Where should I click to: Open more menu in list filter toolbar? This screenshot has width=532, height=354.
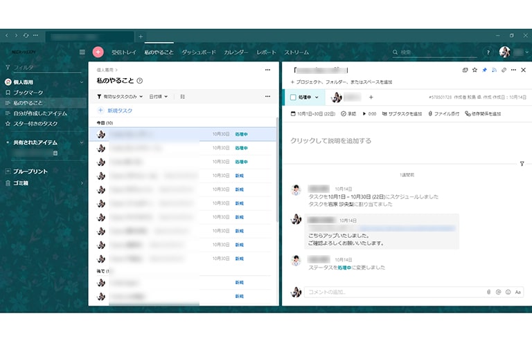tap(267, 97)
